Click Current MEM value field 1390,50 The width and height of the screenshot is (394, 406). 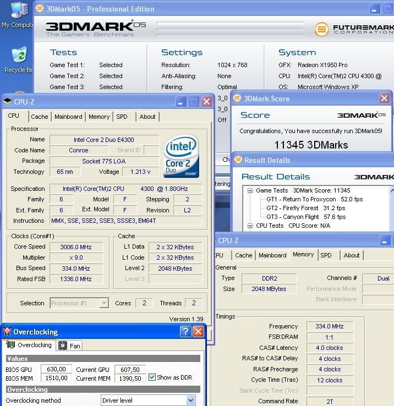(130, 378)
